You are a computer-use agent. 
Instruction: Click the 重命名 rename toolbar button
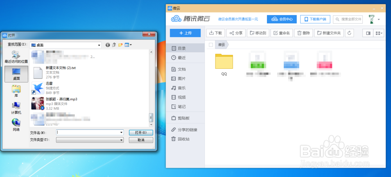coord(282,33)
